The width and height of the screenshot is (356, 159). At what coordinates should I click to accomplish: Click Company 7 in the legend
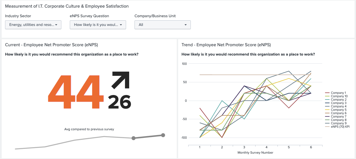(x=339, y=117)
